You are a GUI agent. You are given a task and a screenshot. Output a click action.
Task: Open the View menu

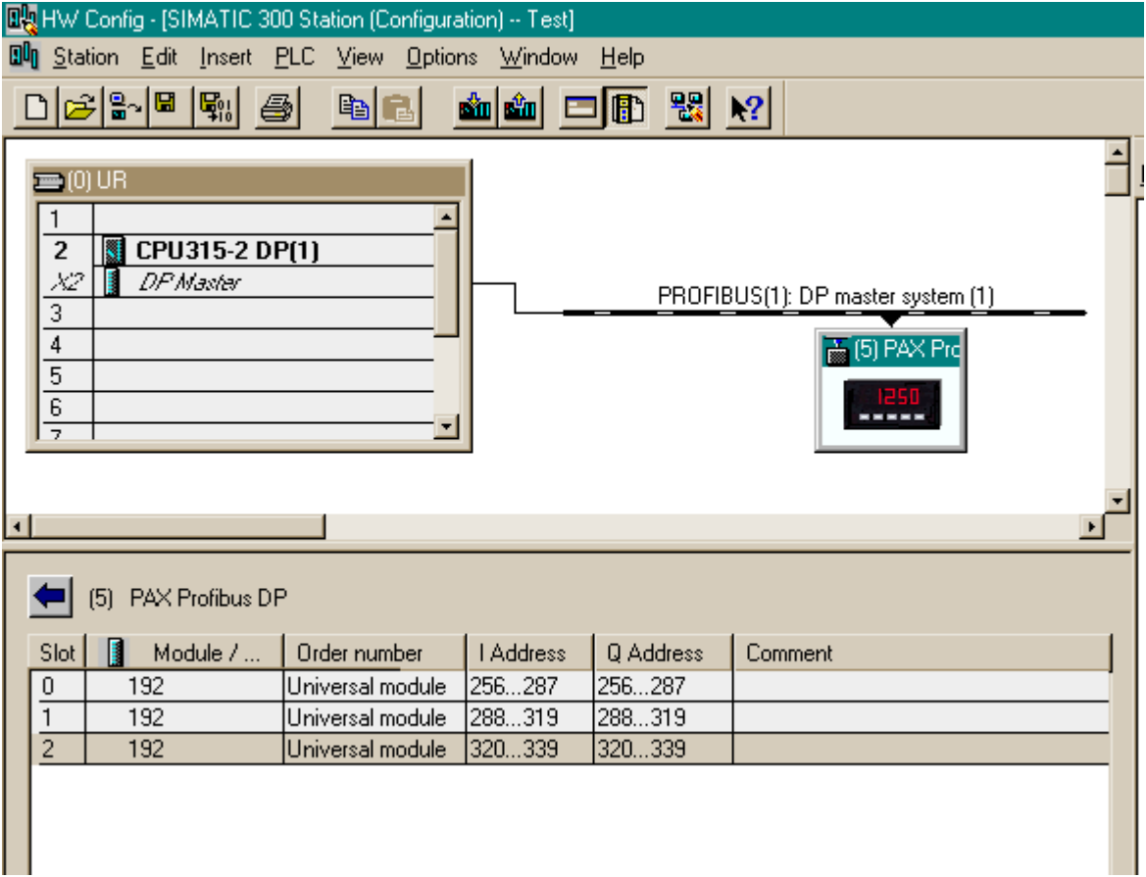tap(360, 57)
